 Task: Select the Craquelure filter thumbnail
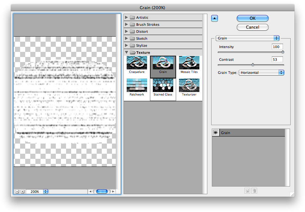pos(137,63)
